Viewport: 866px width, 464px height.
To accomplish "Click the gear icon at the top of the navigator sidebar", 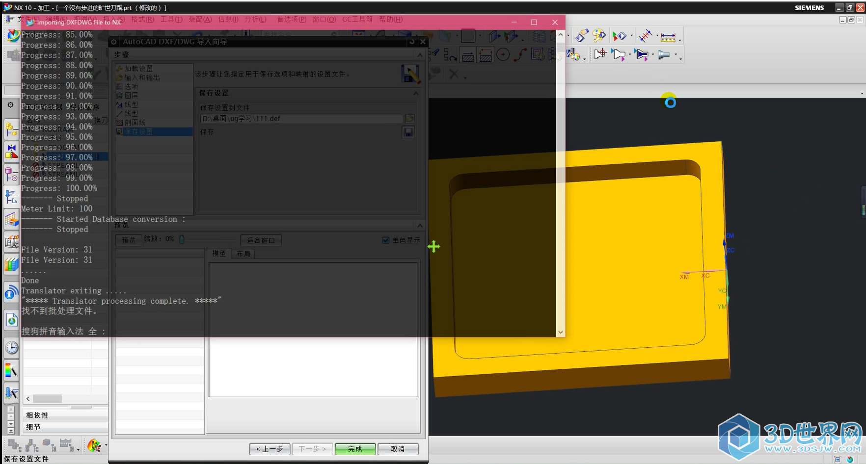I will click(11, 105).
